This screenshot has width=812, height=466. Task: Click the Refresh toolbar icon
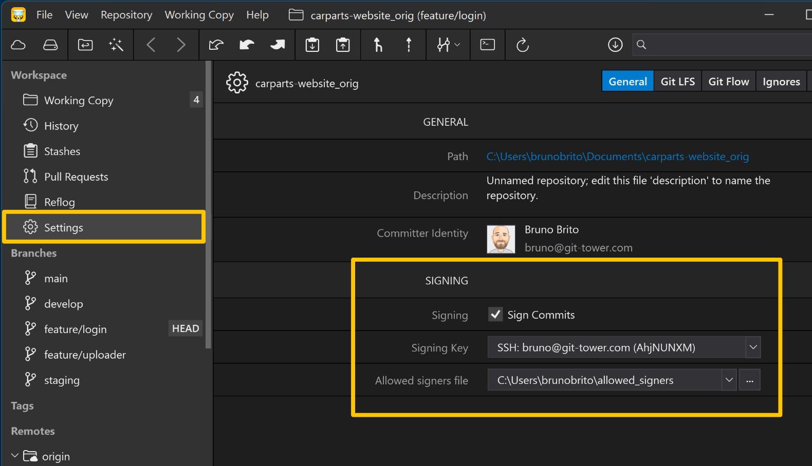tap(522, 45)
